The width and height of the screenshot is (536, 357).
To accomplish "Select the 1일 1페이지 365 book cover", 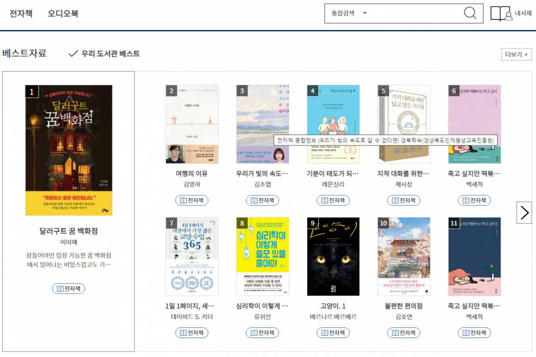I will tap(192, 256).
